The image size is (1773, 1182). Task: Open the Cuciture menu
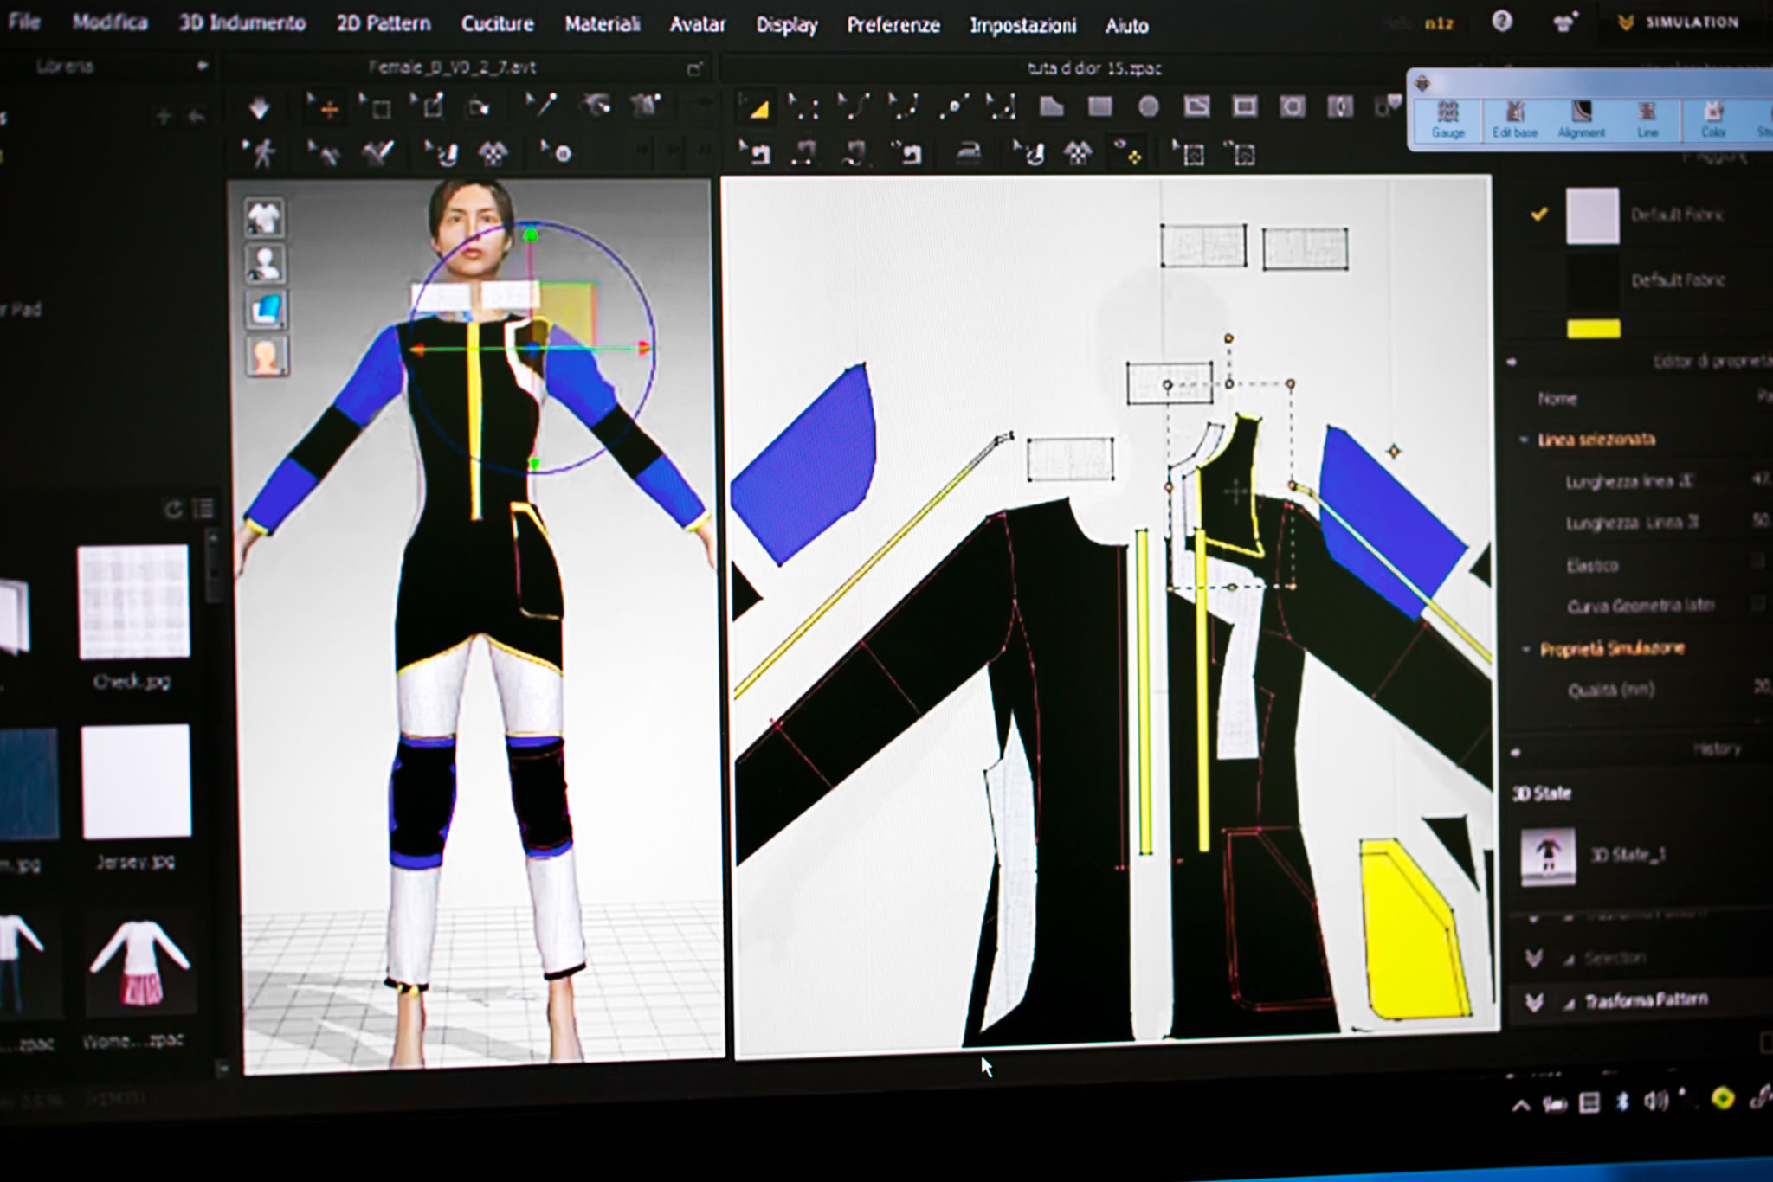coord(497,24)
